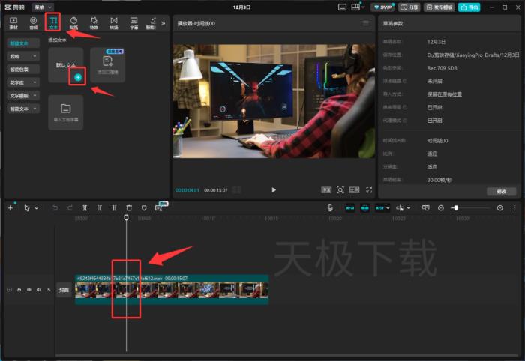Click the timeline zoom slider
The image size is (525, 361).
coord(469,207)
